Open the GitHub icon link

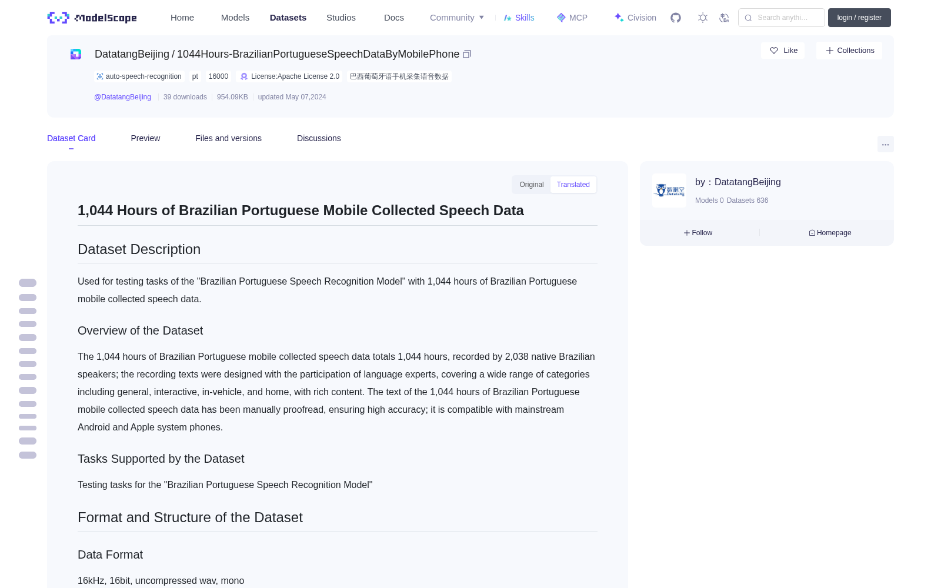tap(676, 18)
